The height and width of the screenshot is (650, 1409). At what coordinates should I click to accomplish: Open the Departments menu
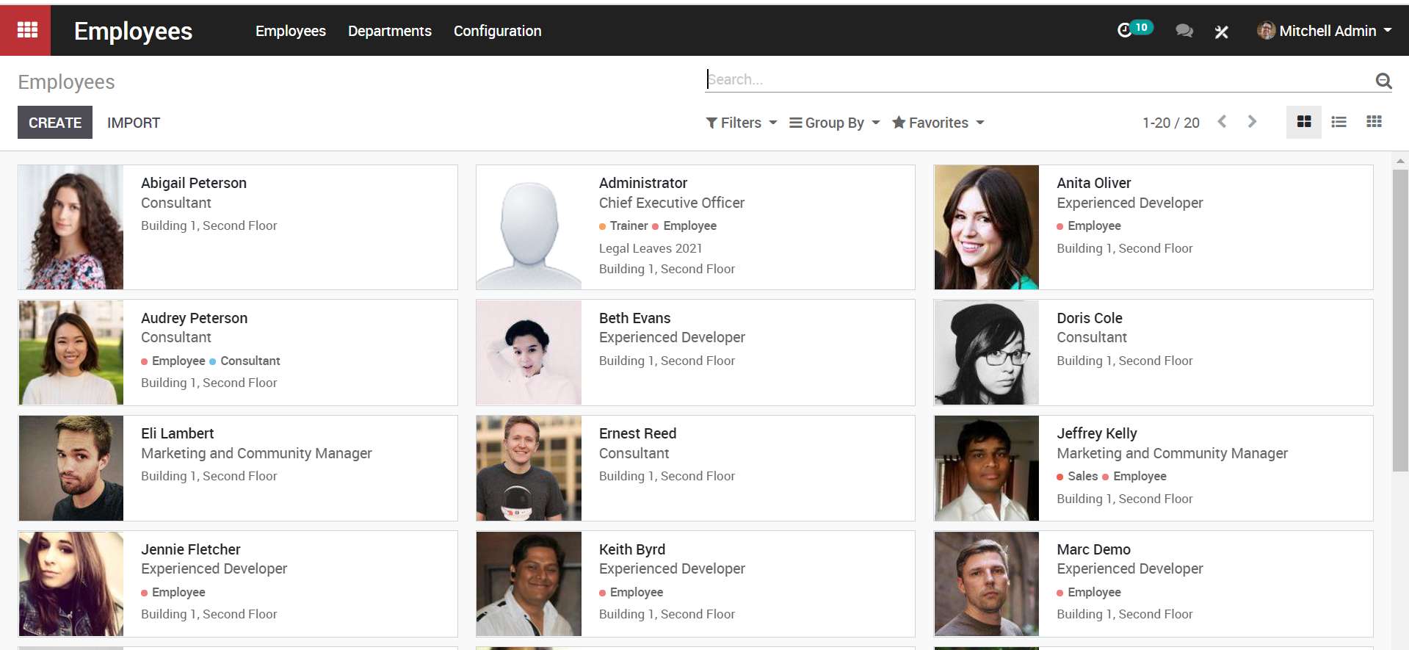(x=389, y=31)
